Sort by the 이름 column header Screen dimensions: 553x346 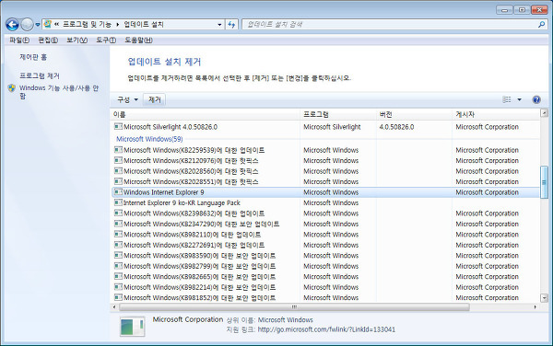click(x=205, y=114)
